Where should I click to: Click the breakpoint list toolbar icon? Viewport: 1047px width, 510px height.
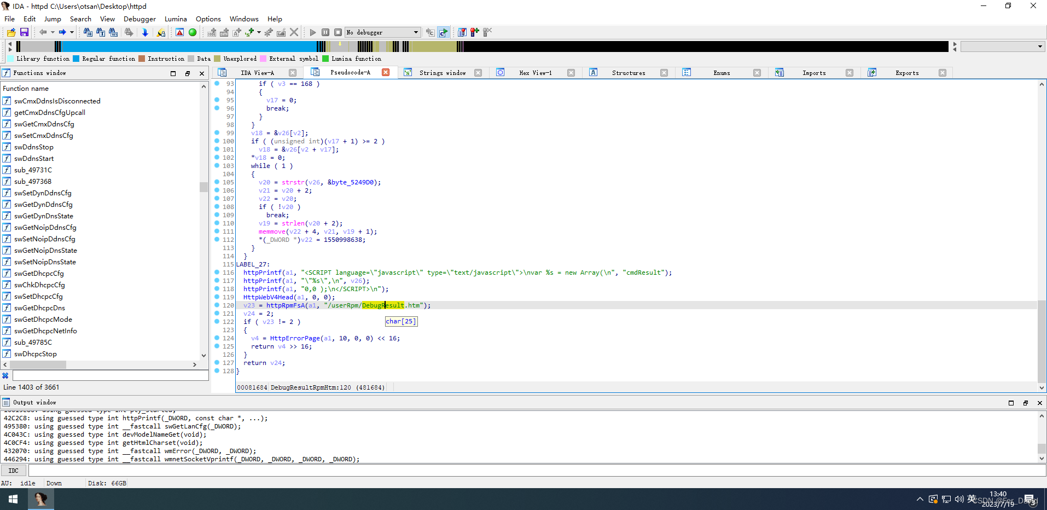pos(462,32)
